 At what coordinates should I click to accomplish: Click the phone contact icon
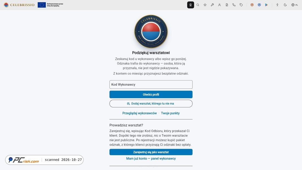(234, 5)
